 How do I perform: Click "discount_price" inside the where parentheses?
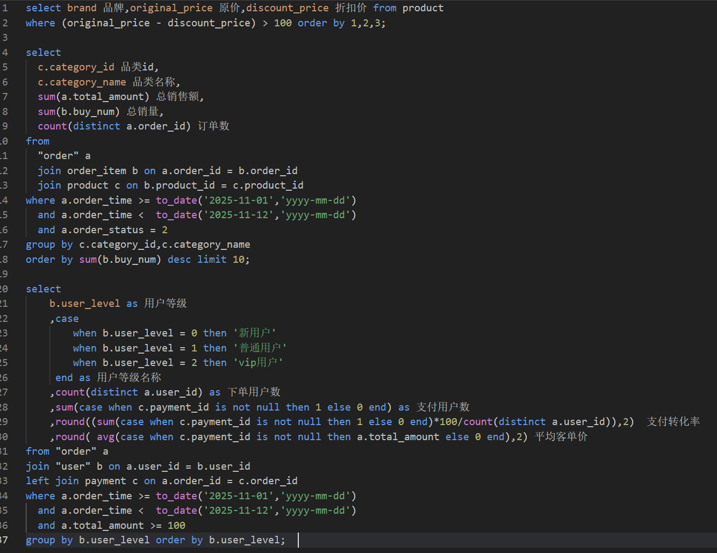point(209,23)
